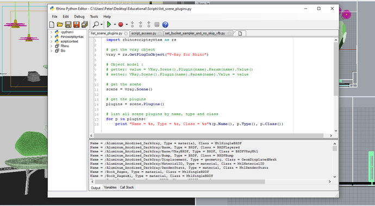This screenshot has width=375, height=206.
Task: Open the Tools menu
Action: point(94,17)
